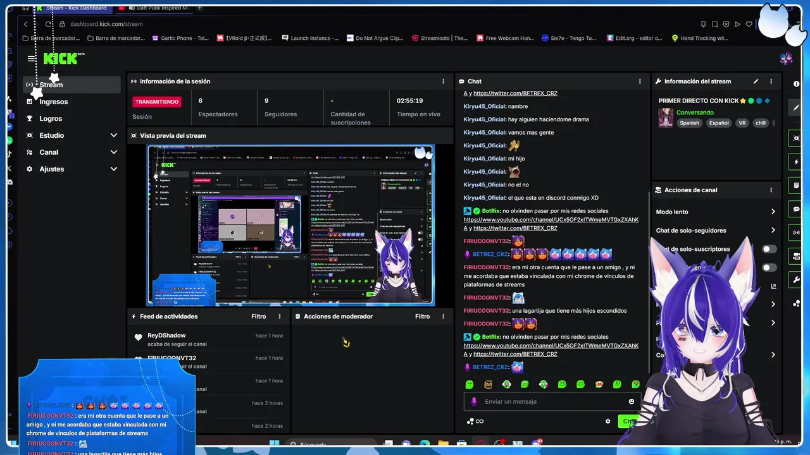This screenshot has height=455, width=810.
Task: Open a new browser tab
Action: click(200, 8)
